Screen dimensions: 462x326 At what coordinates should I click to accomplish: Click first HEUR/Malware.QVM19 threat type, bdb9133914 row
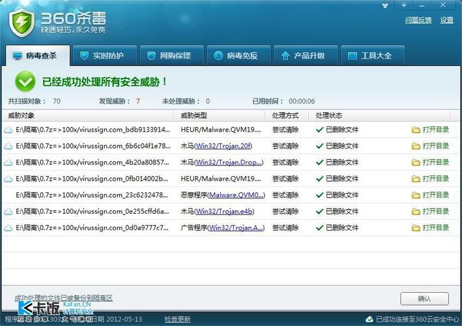click(x=221, y=130)
